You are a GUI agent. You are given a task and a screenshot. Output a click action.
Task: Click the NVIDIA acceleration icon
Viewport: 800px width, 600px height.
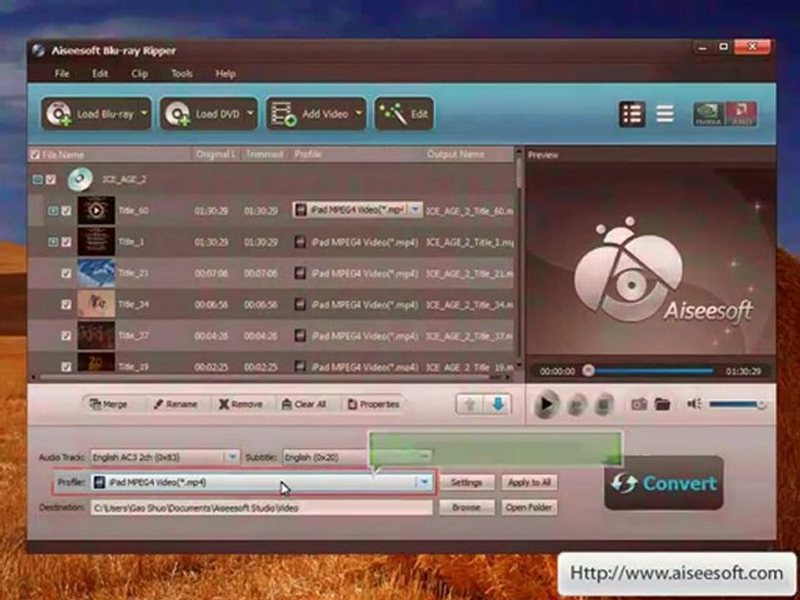tap(708, 114)
